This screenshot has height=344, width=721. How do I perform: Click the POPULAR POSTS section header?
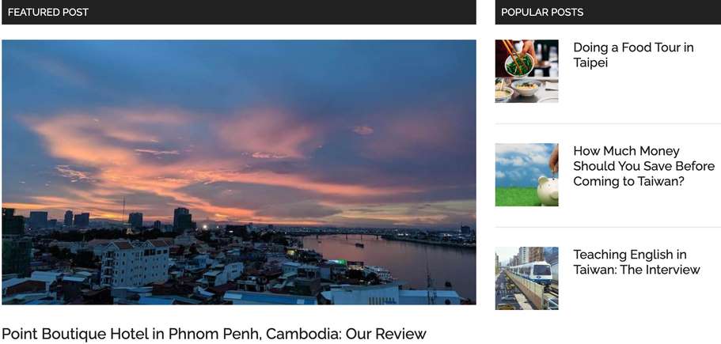point(542,13)
